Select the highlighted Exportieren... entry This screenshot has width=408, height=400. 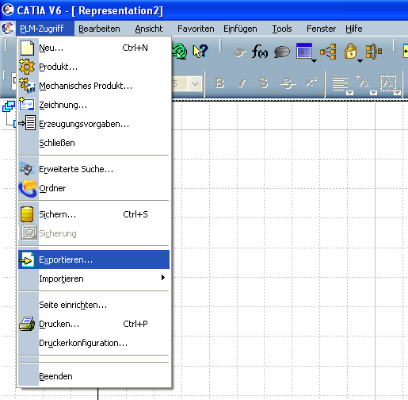pyautogui.click(x=93, y=260)
